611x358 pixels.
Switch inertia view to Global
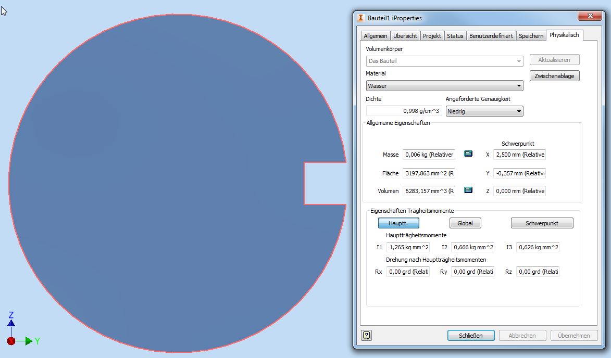pos(465,223)
